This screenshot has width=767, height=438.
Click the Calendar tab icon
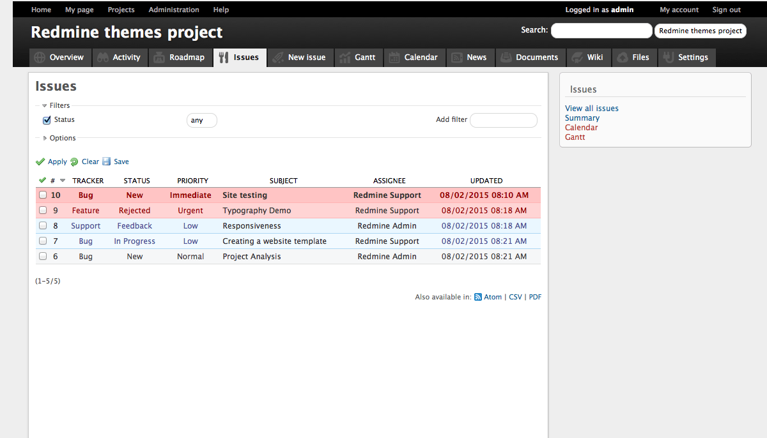tap(394, 57)
